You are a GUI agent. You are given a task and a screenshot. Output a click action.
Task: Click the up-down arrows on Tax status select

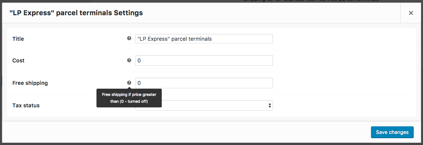pyautogui.click(x=270, y=105)
